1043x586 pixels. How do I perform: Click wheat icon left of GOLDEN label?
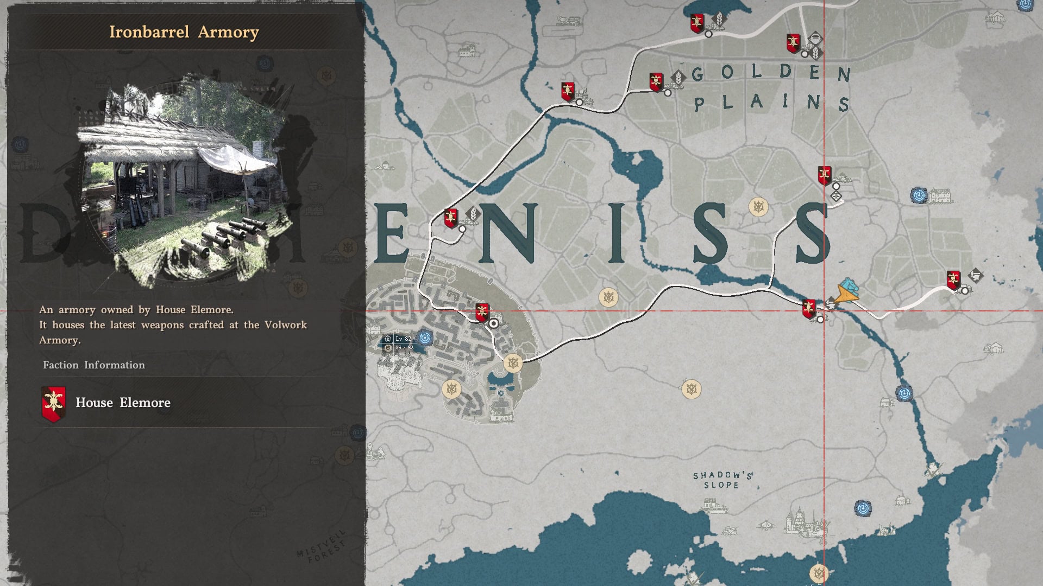(x=677, y=78)
